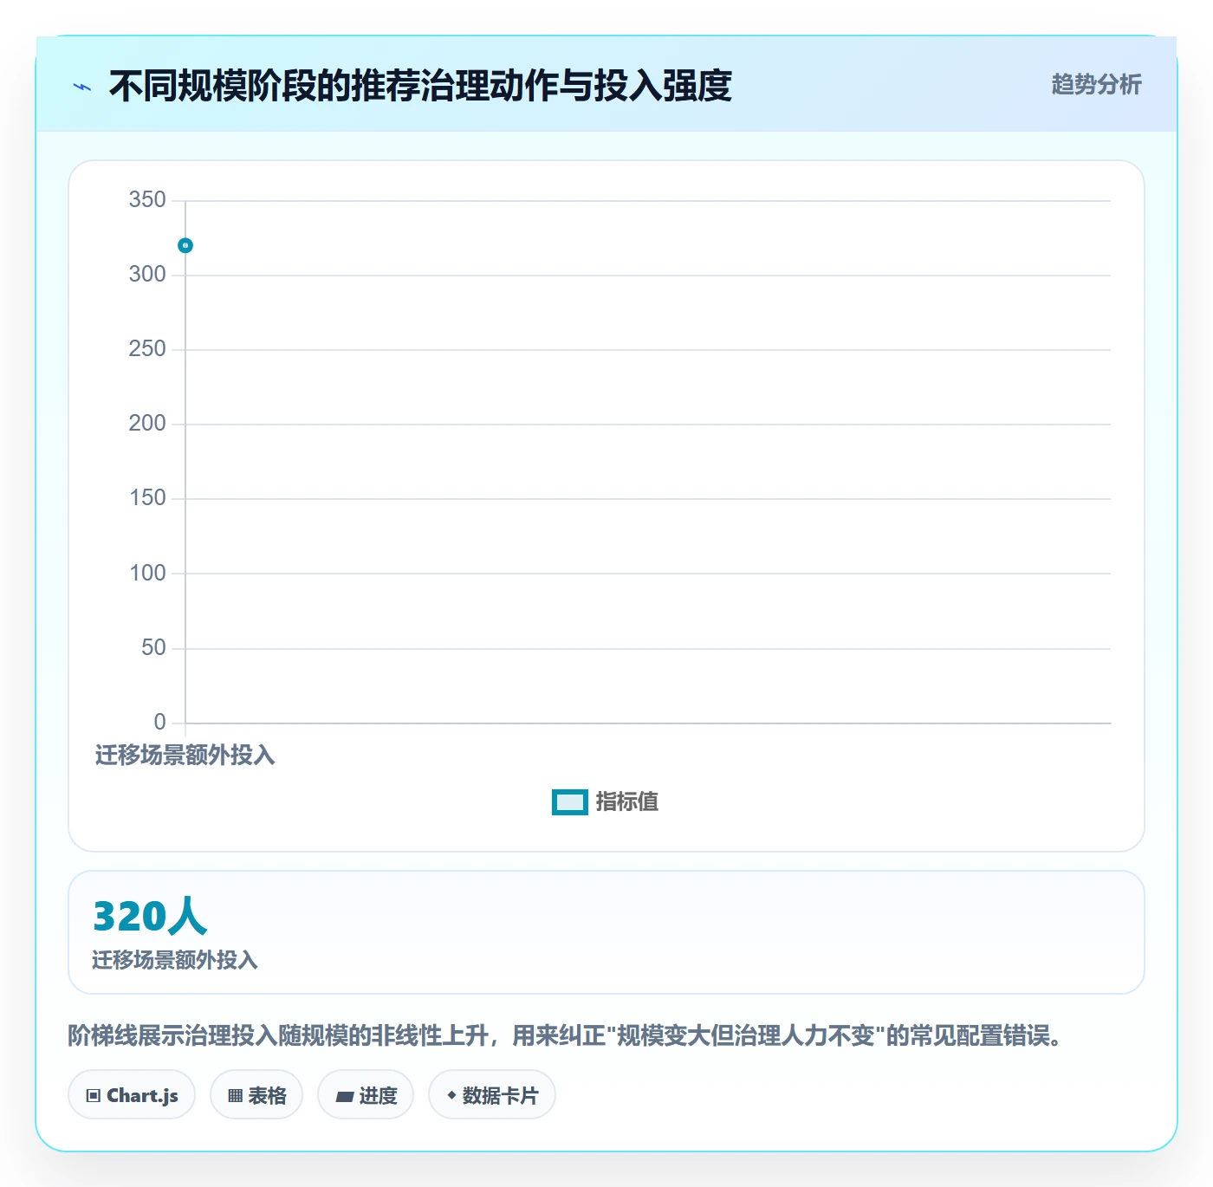The width and height of the screenshot is (1213, 1187).
Task: Toggle the 指标值 legend color box
Action: [570, 802]
